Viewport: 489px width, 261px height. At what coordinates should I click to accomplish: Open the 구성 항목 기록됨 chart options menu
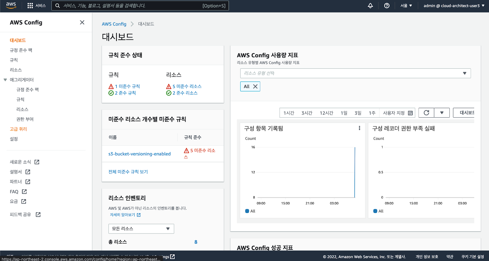[x=359, y=128]
